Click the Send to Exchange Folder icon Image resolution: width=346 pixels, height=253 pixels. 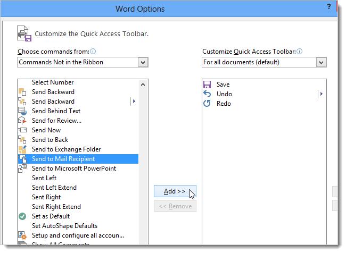tap(22, 149)
